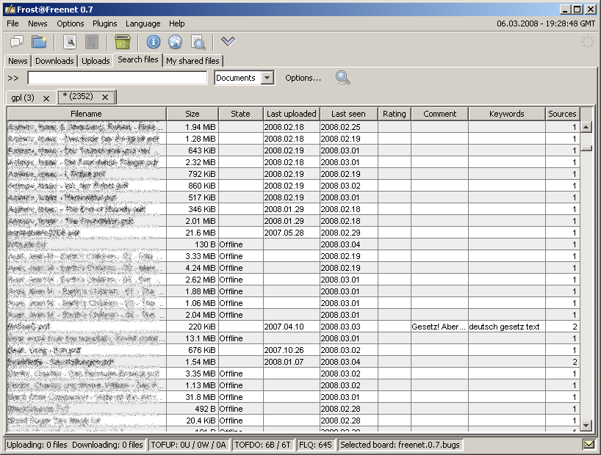601x455 pixels.
Task: Click the double-chevron down toolbar icon
Action: pyautogui.click(x=228, y=41)
